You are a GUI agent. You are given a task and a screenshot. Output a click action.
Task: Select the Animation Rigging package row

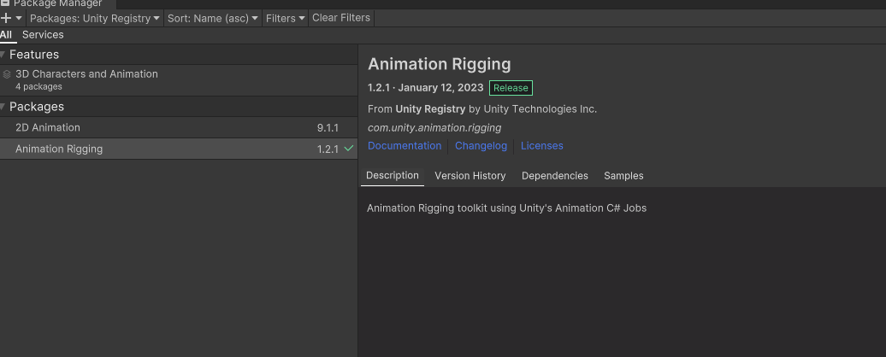(179, 149)
